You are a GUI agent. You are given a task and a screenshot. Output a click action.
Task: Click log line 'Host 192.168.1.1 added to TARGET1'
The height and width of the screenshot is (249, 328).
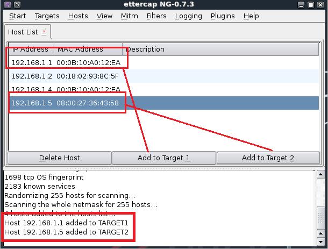pyautogui.click(x=66, y=223)
